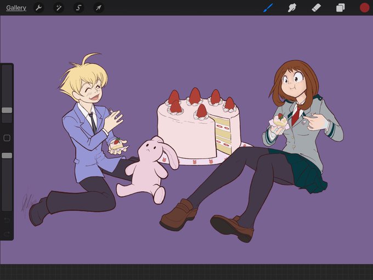Activate the Selection tool
Image resolution: width=373 pixels, height=280 pixels.
[78, 8]
